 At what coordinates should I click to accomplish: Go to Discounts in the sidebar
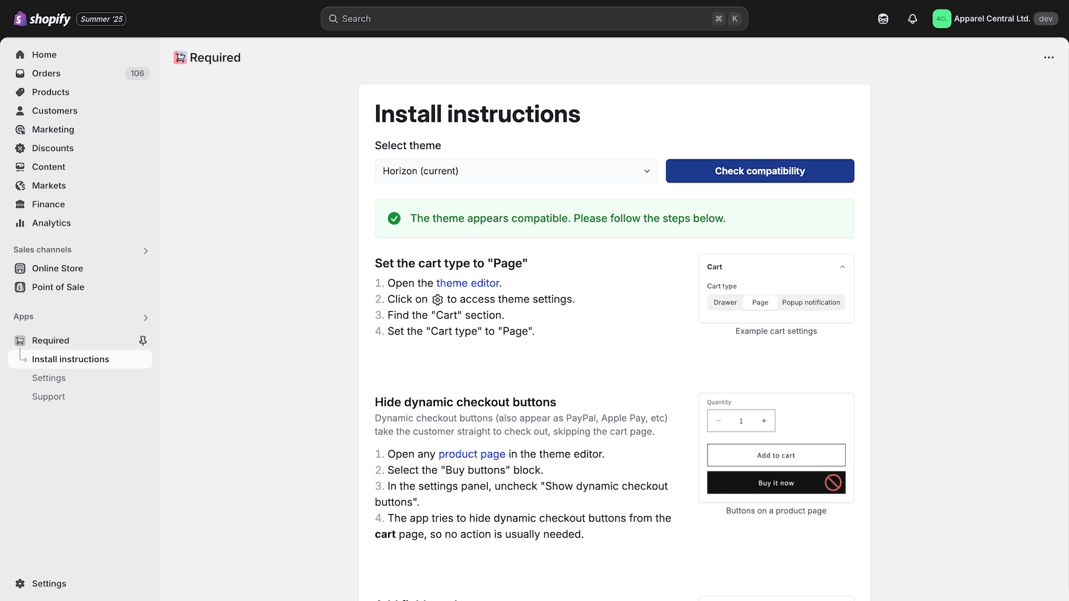(x=53, y=148)
